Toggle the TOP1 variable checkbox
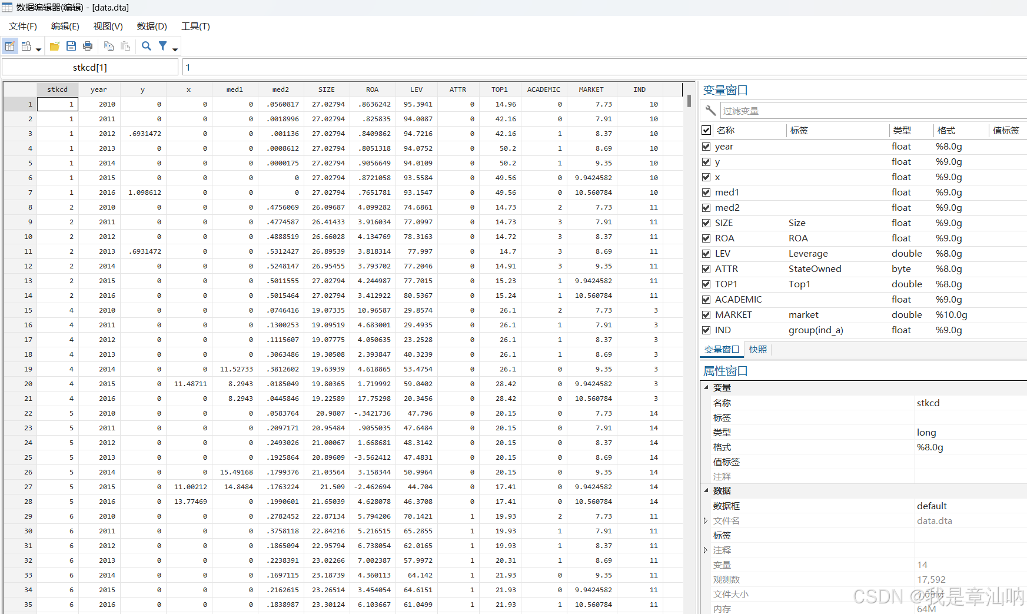The width and height of the screenshot is (1027, 614). coord(706,284)
